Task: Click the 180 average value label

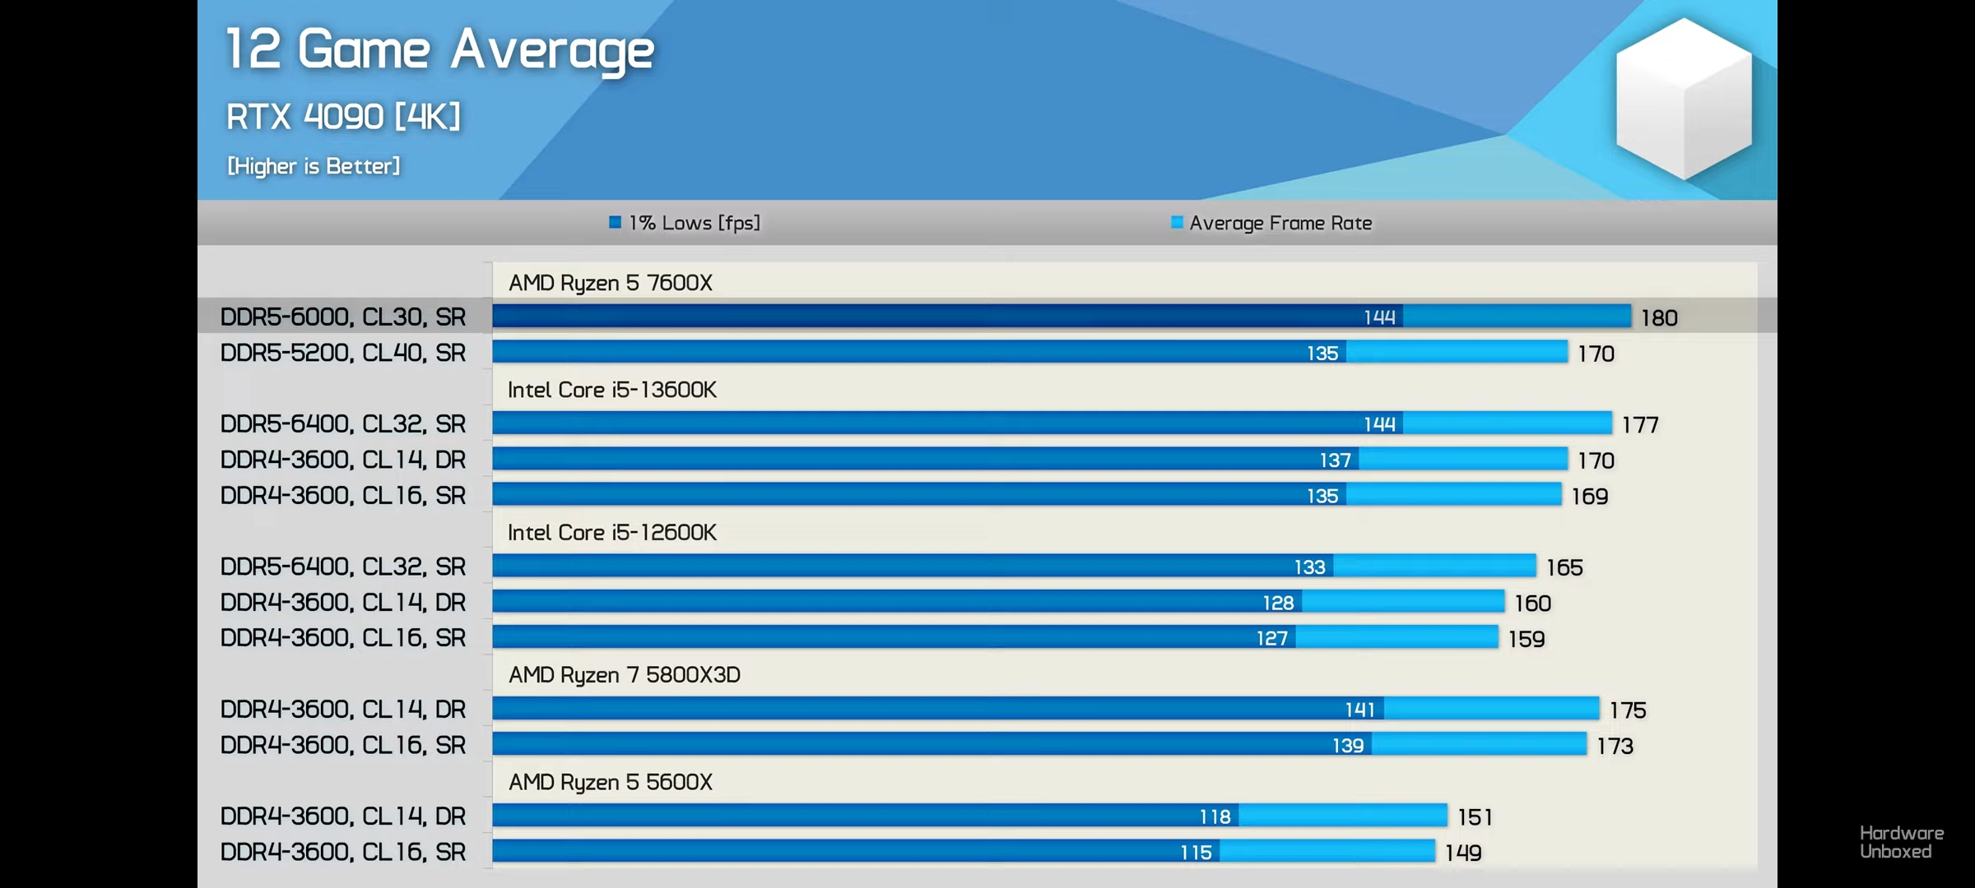Action: pos(1659,317)
